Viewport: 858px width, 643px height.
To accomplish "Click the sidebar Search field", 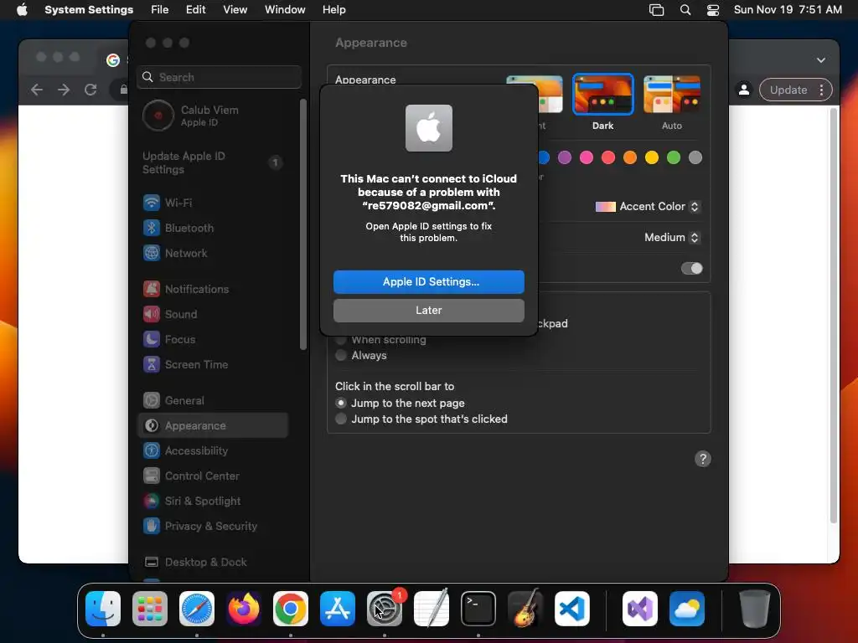I will (x=220, y=77).
